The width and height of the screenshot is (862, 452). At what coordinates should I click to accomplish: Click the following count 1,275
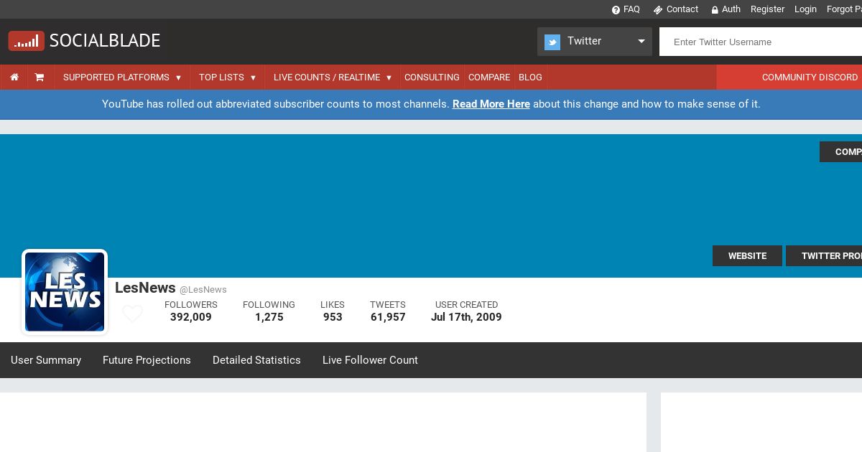click(269, 317)
